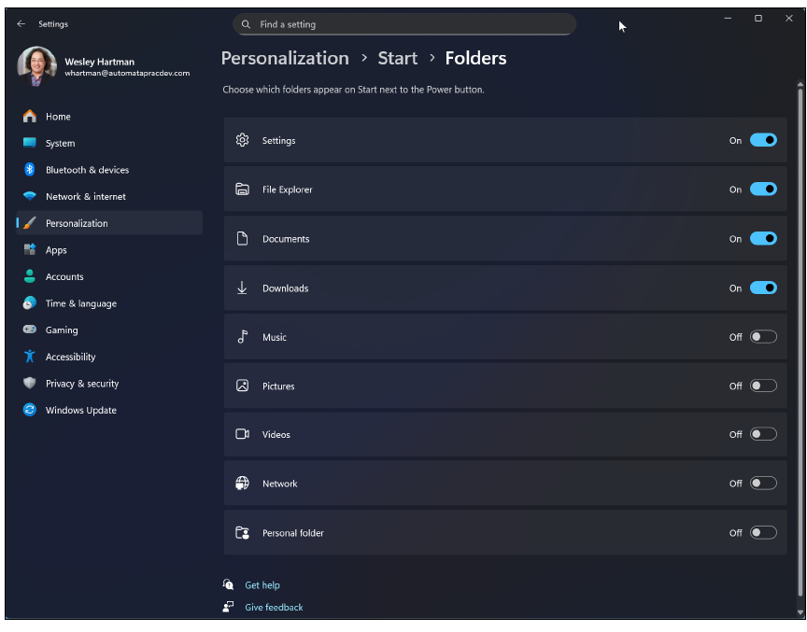Click the back arrow icon in title bar
807x632 pixels.
coord(21,24)
